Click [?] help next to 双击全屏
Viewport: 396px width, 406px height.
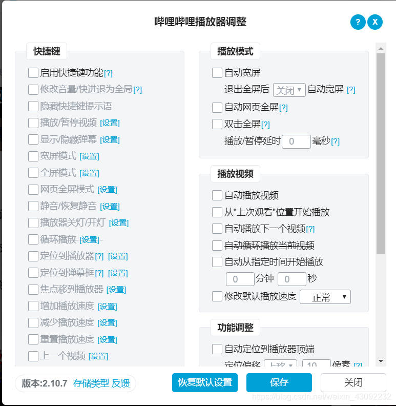coord(265,125)
